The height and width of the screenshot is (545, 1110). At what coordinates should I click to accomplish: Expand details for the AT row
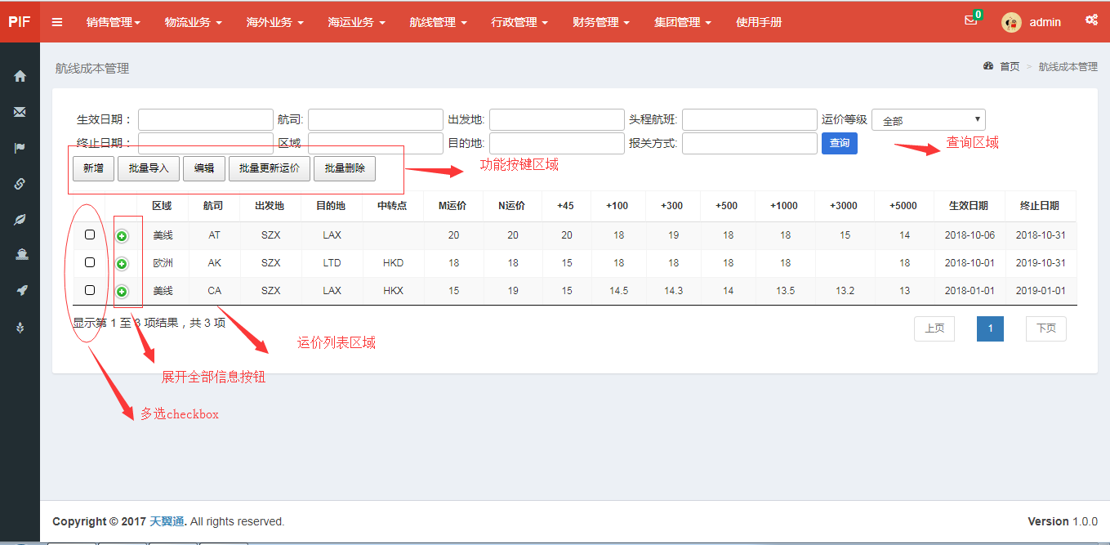pos(122,236)
